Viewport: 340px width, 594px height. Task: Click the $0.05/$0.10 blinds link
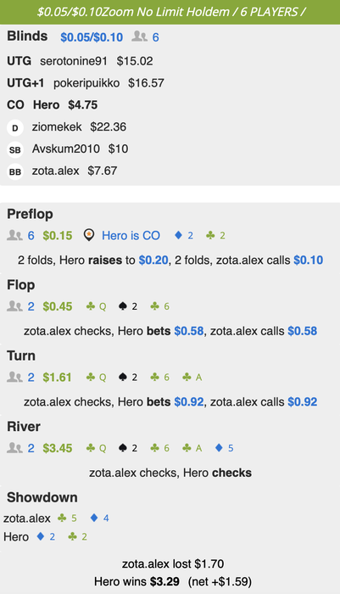[x=92, y=37]
